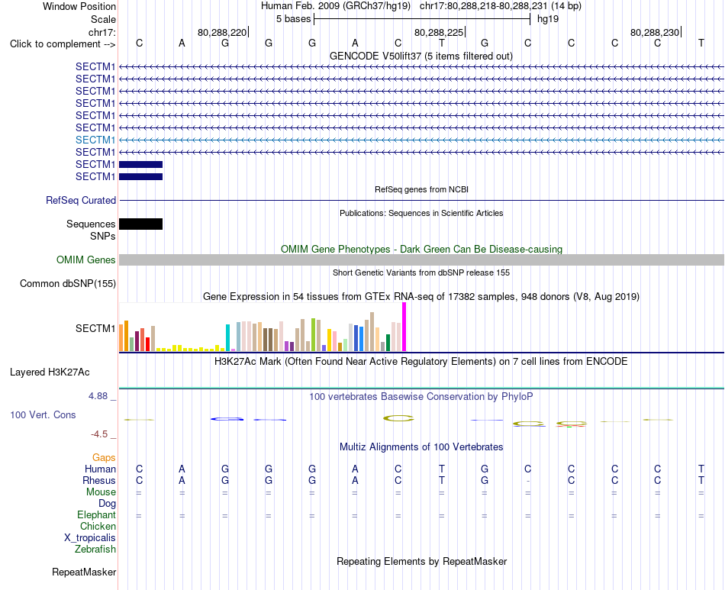Click the Layered H3K27Ac label
The width and height of the screenshot is (725, 590).
[50, 372]
